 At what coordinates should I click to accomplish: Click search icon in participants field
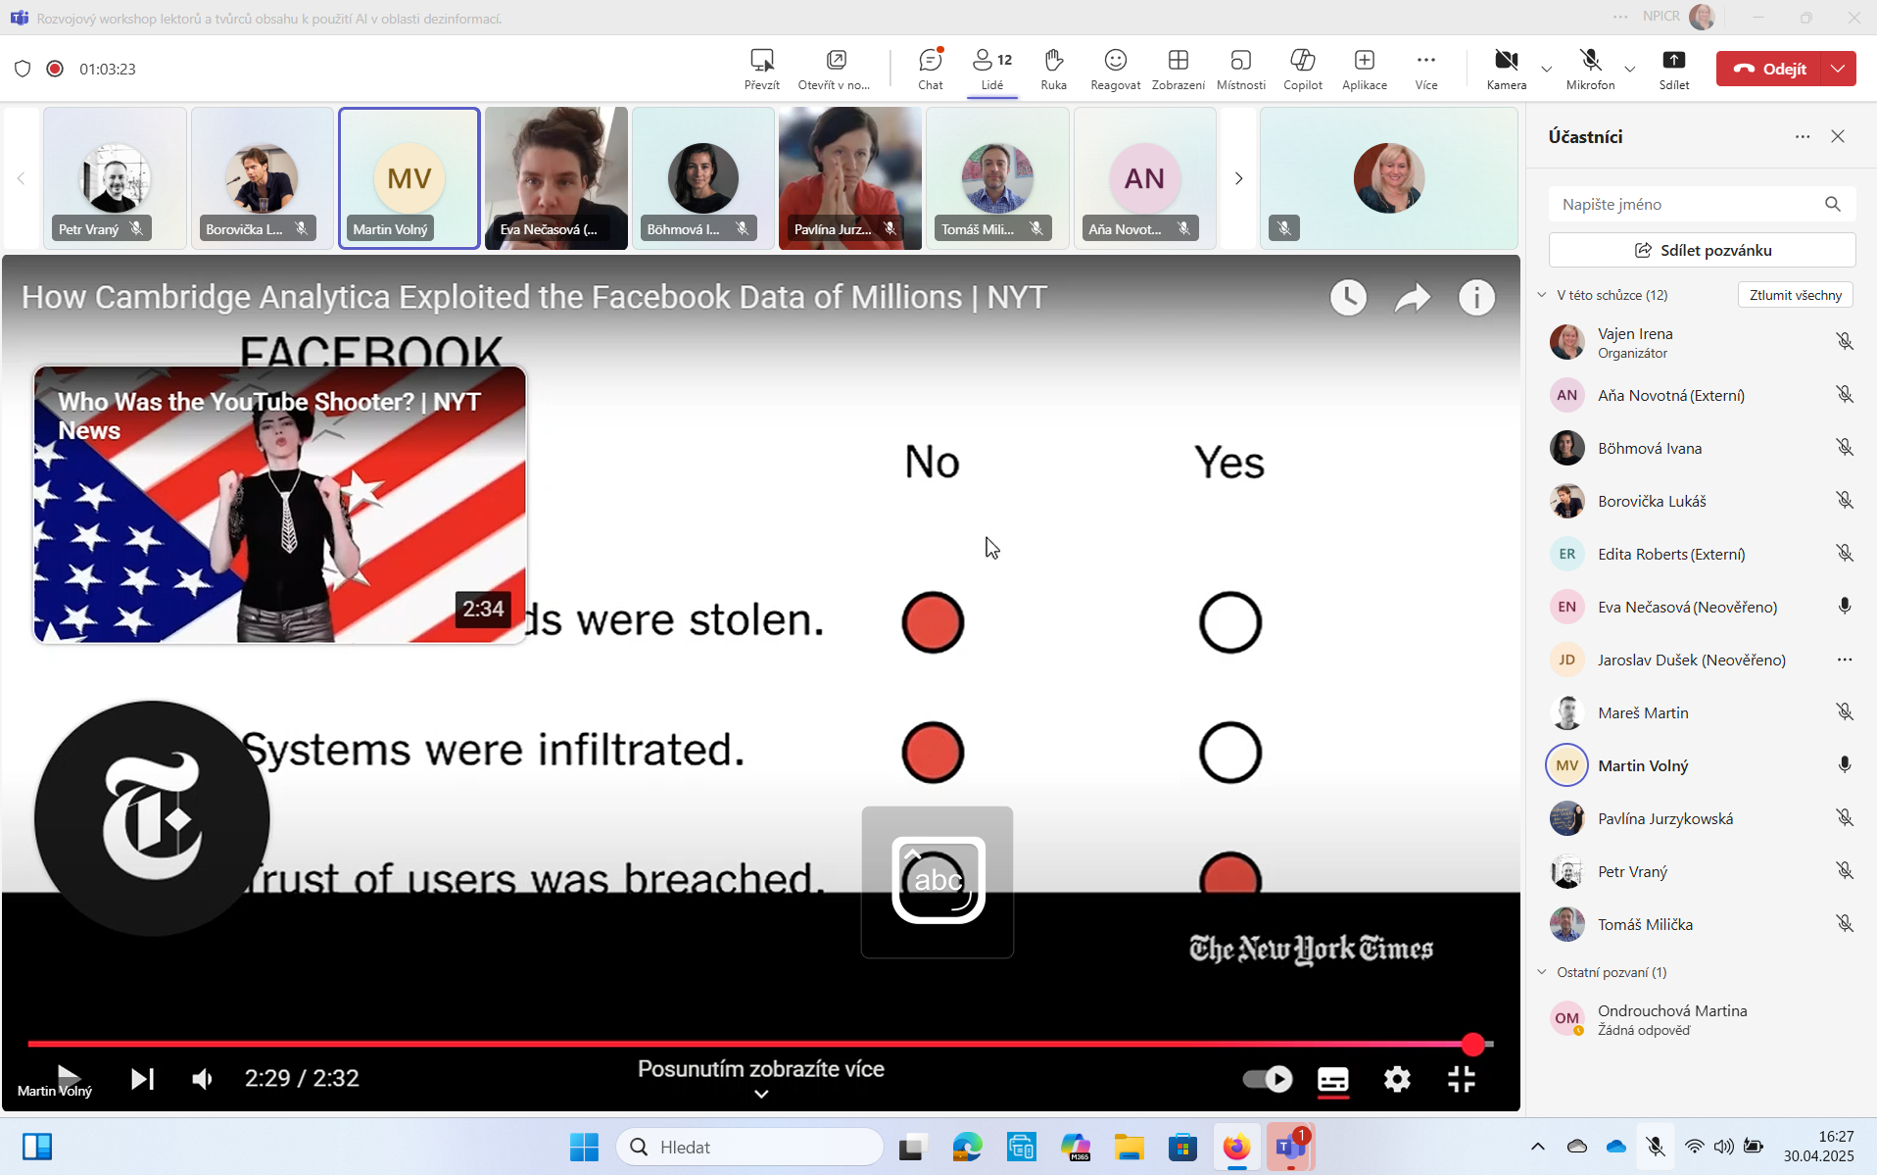pyautogui.click(x=1832, y=204)
